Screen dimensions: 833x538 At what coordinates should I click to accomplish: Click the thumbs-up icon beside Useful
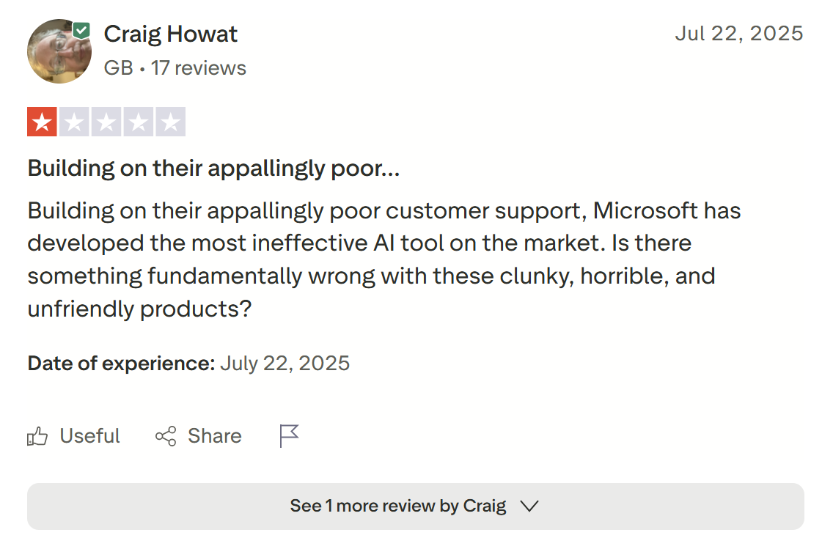(x=37, y=437)
